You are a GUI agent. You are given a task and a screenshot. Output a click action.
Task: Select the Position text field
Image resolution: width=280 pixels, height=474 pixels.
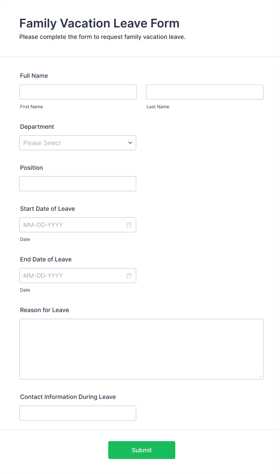coord(78,184)
